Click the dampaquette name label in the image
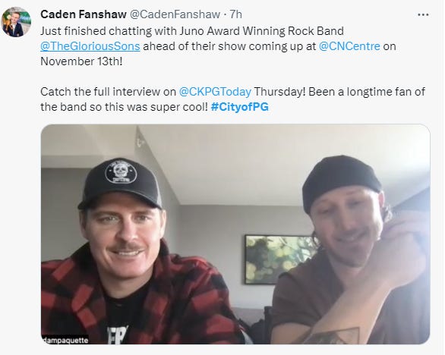 [65, 341]
